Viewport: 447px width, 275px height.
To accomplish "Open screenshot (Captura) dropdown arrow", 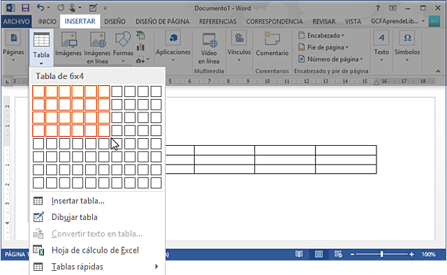I will (x=148, y=59).
